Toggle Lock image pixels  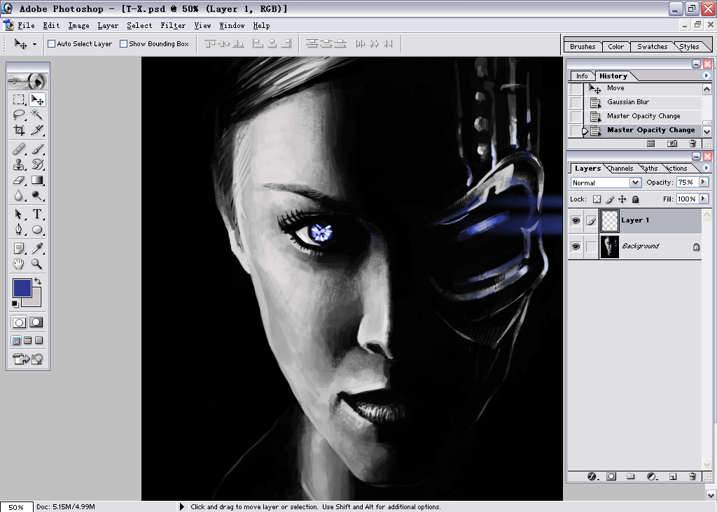point(610,199)
